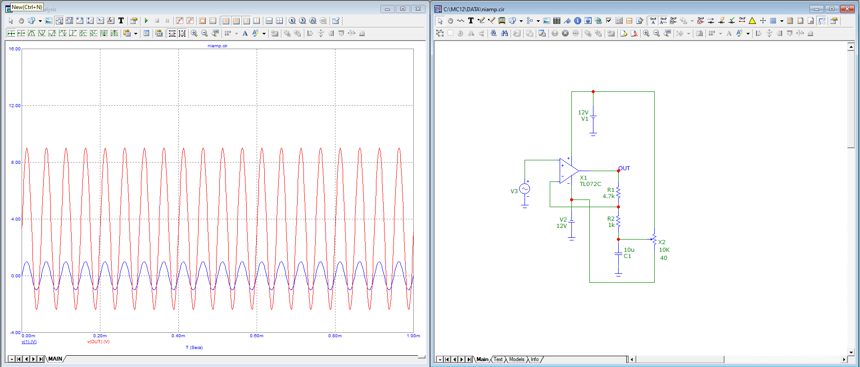This screenshot has height=367, width=860.
Task: Click the OUT node label in schematic
Action: (x=624, y=168)
